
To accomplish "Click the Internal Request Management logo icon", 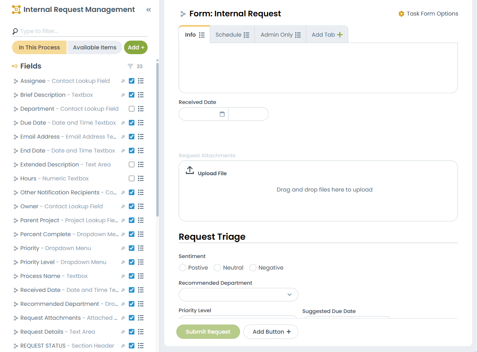I will click(16, 10).
